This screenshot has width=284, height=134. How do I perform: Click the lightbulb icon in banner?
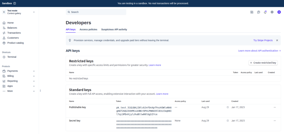click(70, 40)
